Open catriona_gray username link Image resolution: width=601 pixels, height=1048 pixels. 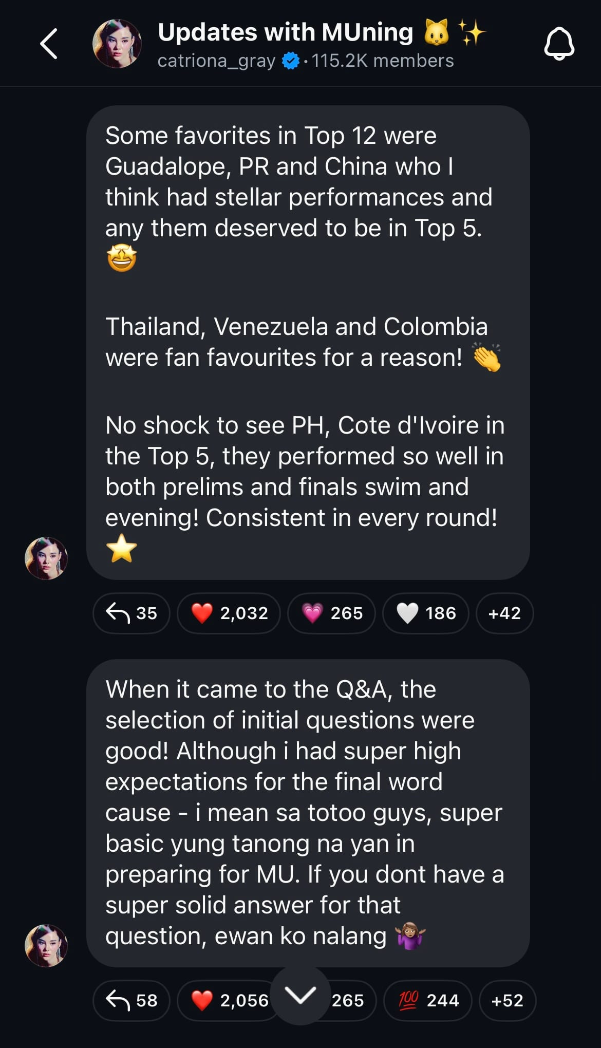[216, 61]
